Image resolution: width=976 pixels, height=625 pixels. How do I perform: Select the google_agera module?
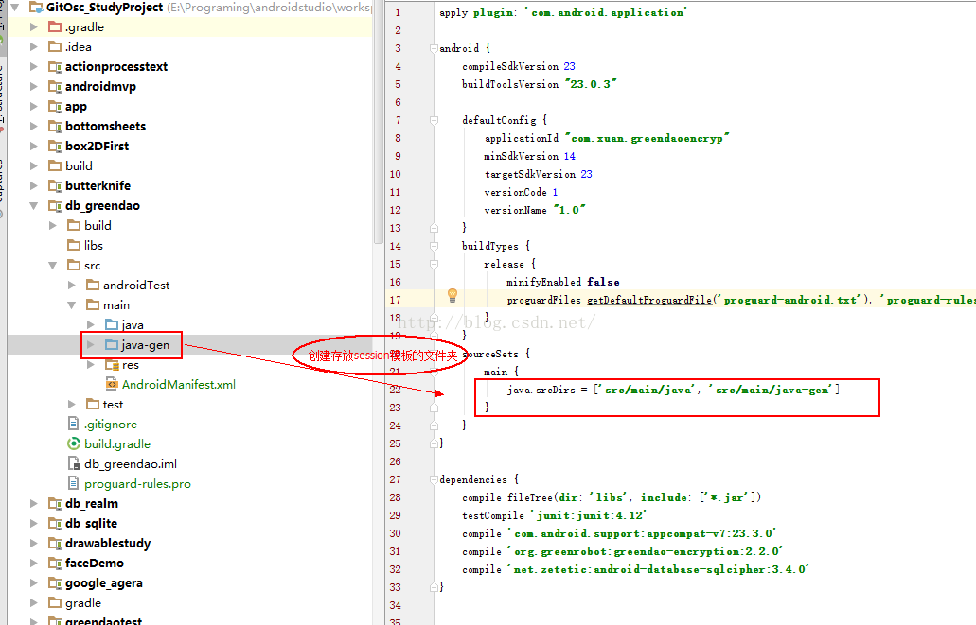pyautogui.click(x=104, y=583)
